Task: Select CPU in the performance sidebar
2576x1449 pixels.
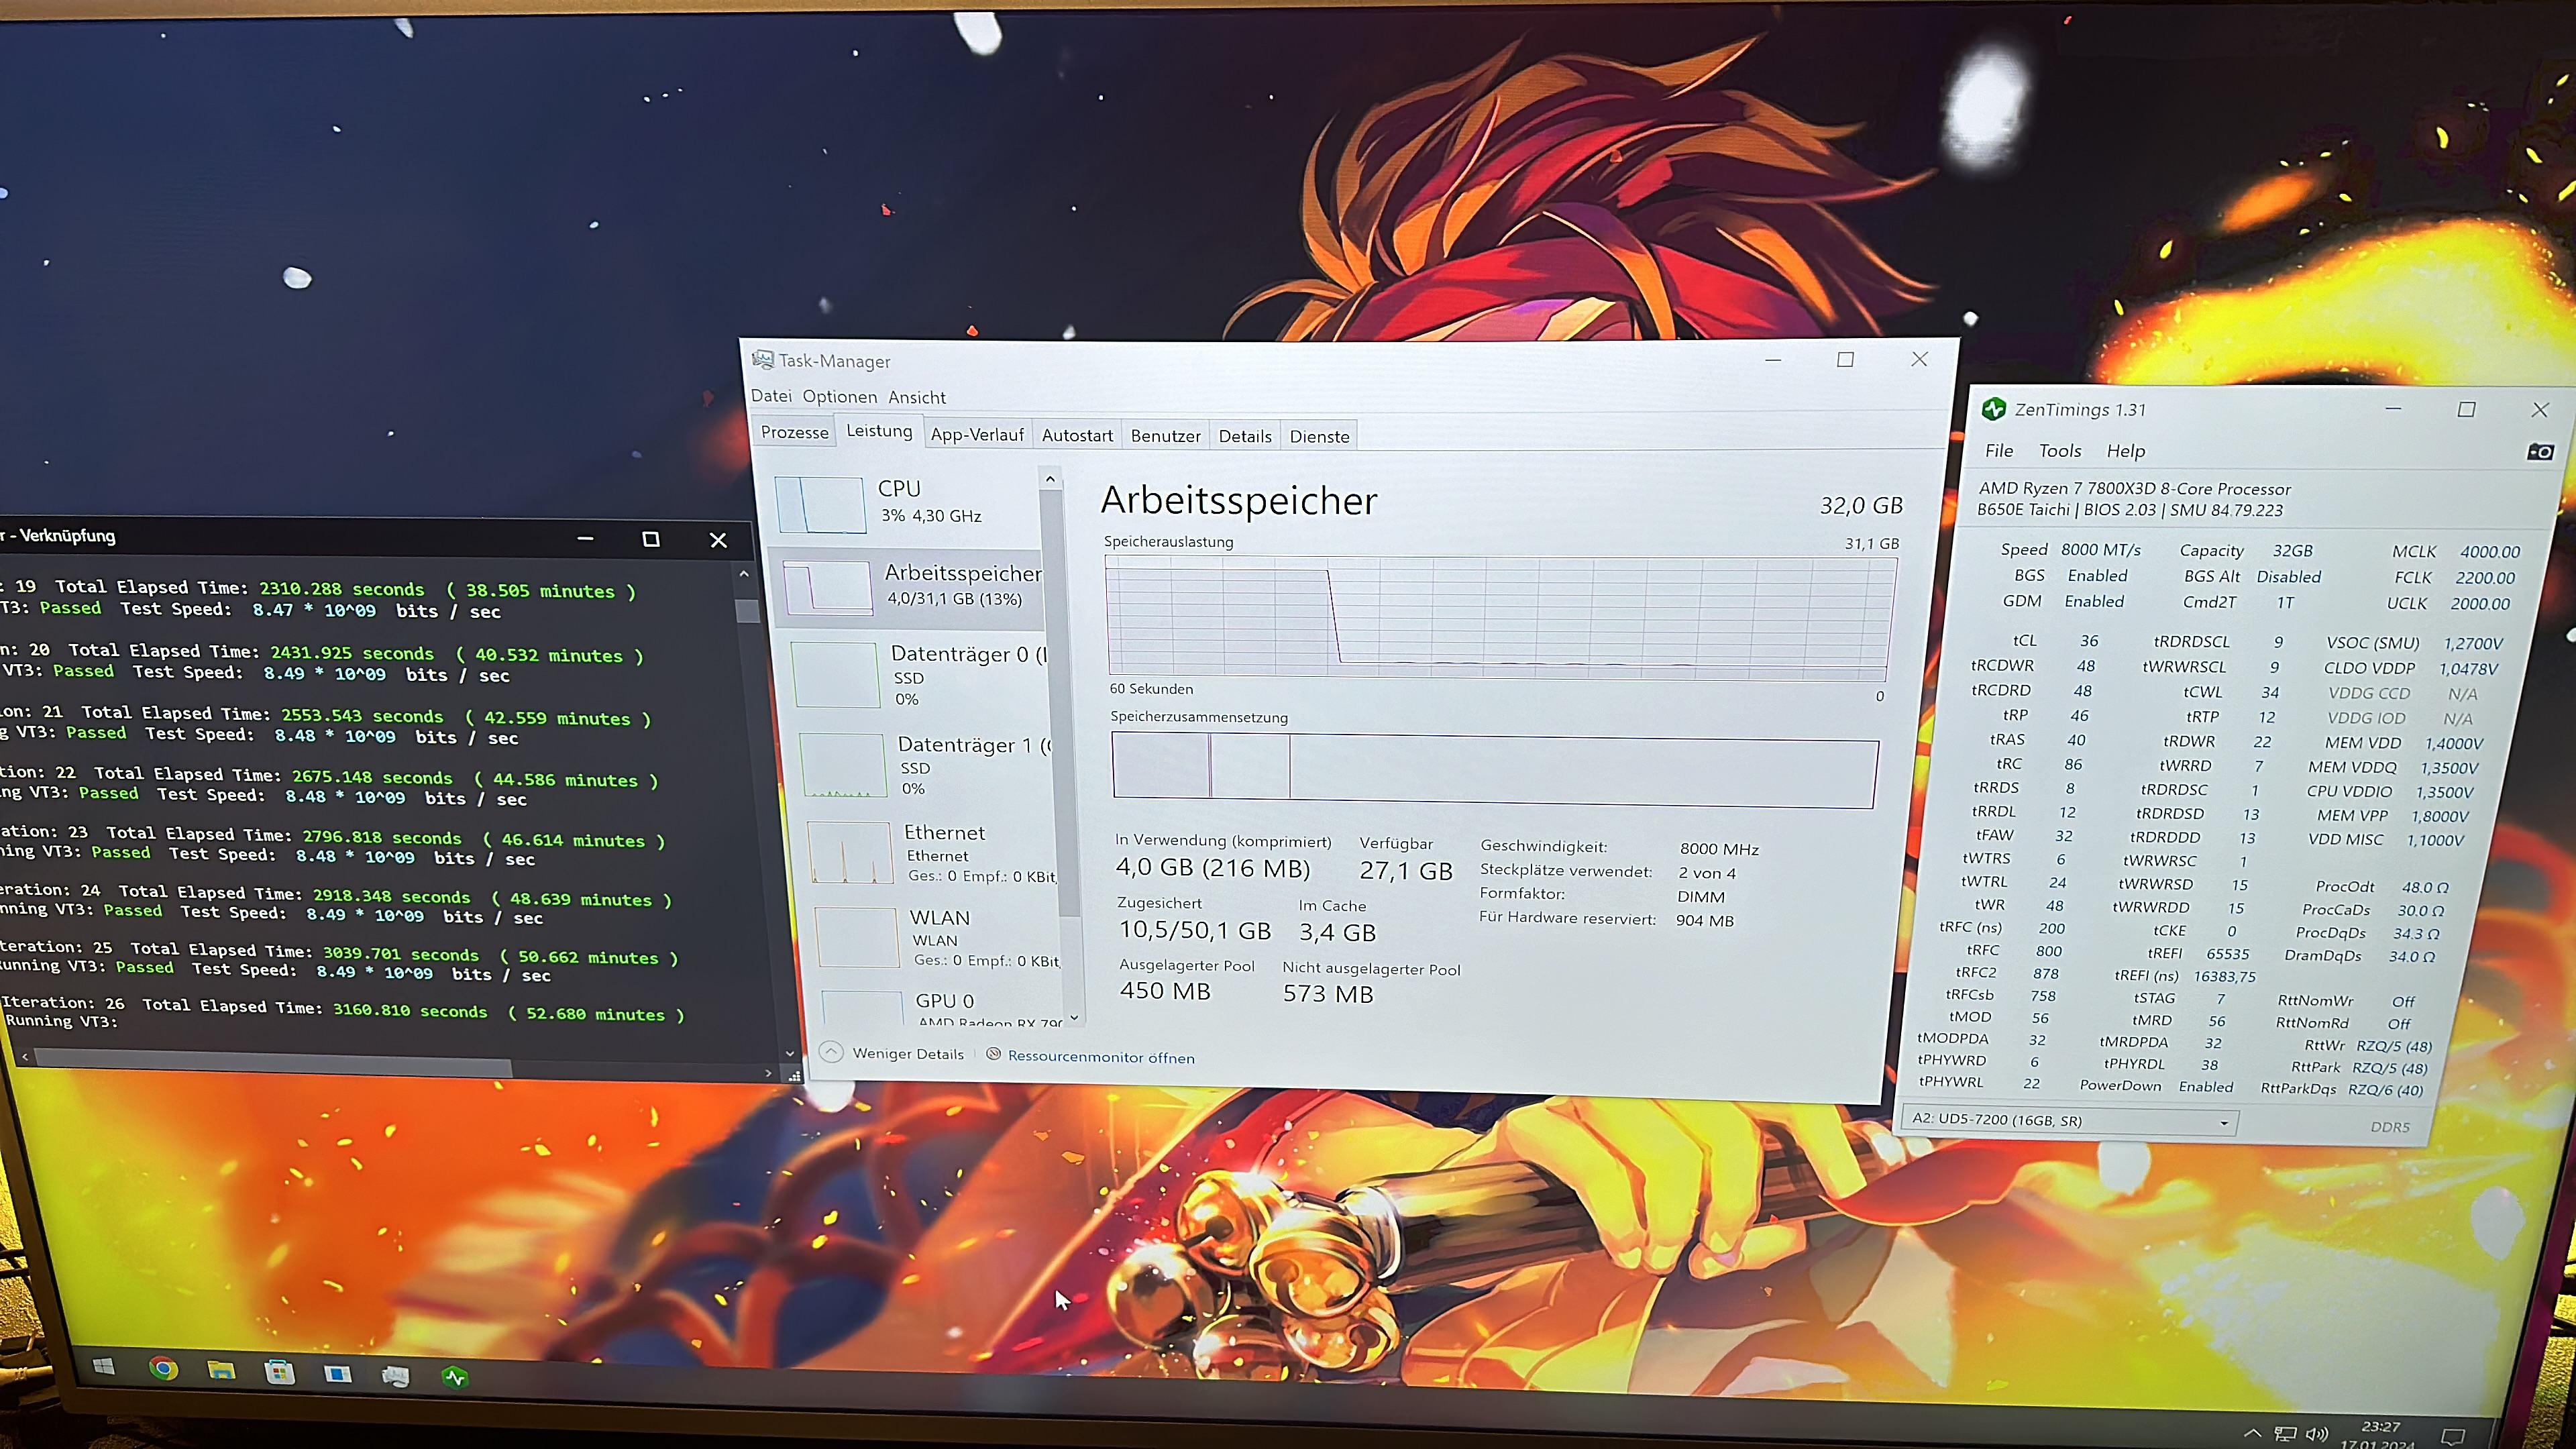Action: click(x=905, y=503)
